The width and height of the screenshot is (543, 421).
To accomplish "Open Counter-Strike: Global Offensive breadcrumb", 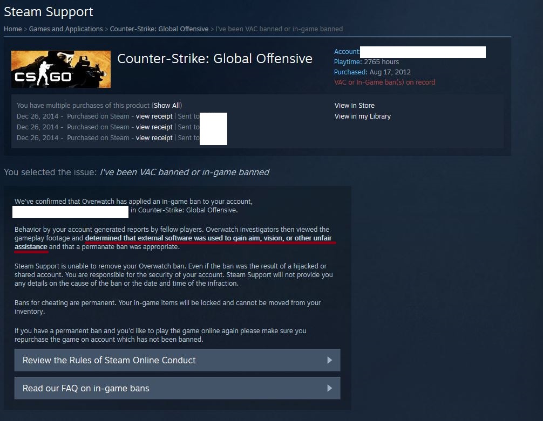I will tap(159, 29).
